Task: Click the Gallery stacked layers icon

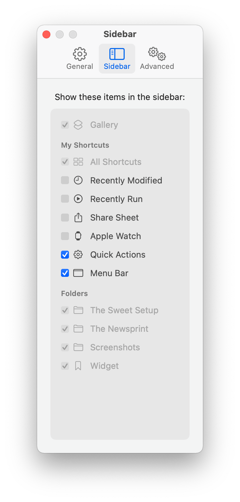Action: coord(78,125)
